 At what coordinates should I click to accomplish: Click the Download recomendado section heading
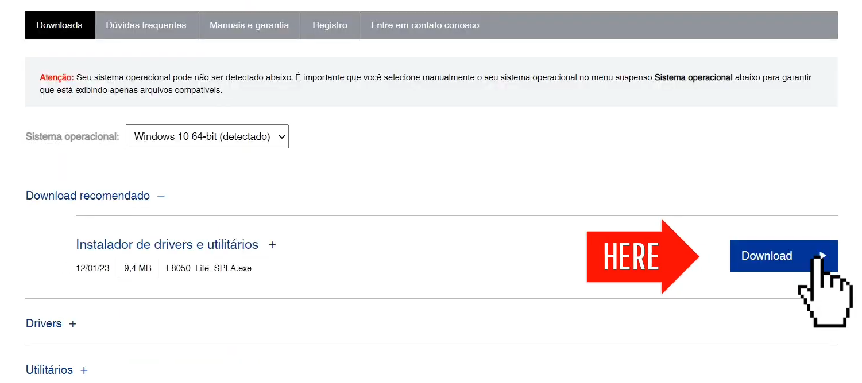[88, 196]
